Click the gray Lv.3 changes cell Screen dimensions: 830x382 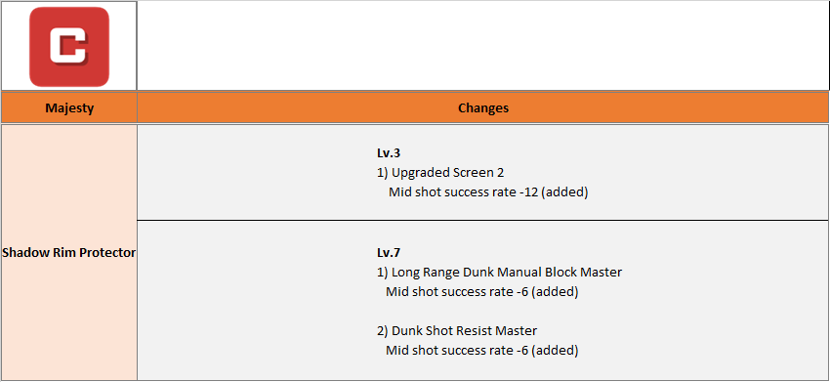coord(482,172)
